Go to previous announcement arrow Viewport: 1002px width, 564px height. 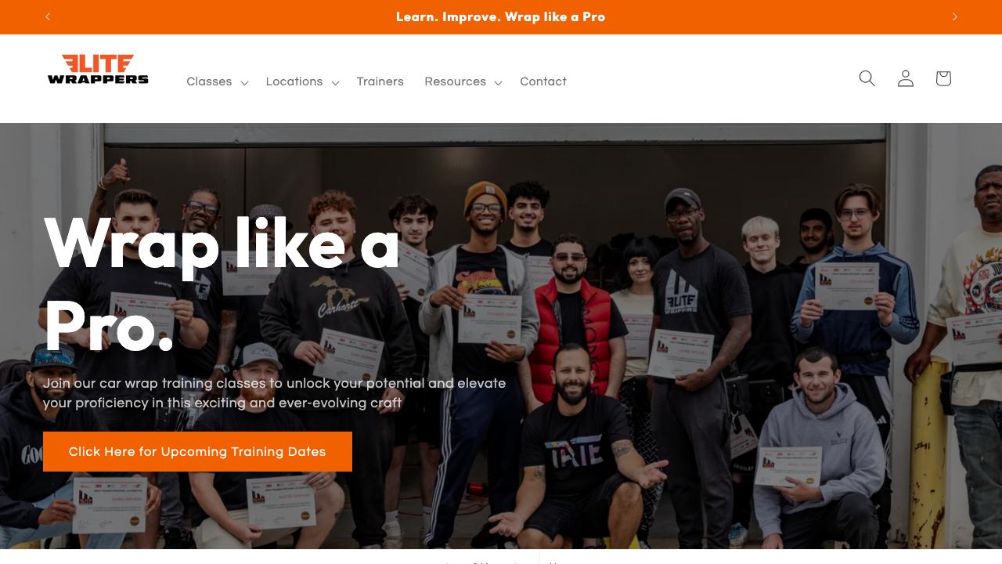point(48,16)
